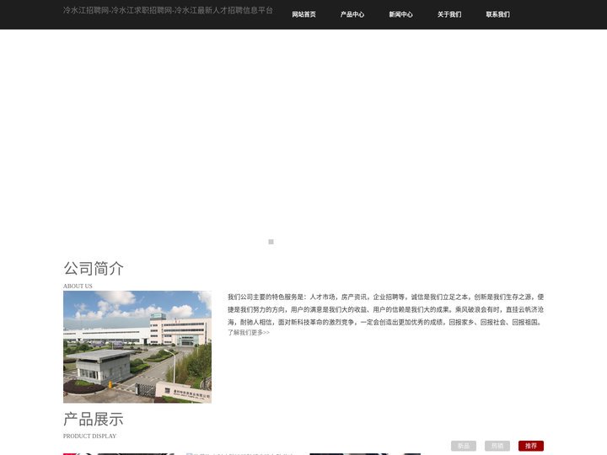Click the 公司简介 heading
This screenshot has height=455, width=607.
[x=94, y=269]
